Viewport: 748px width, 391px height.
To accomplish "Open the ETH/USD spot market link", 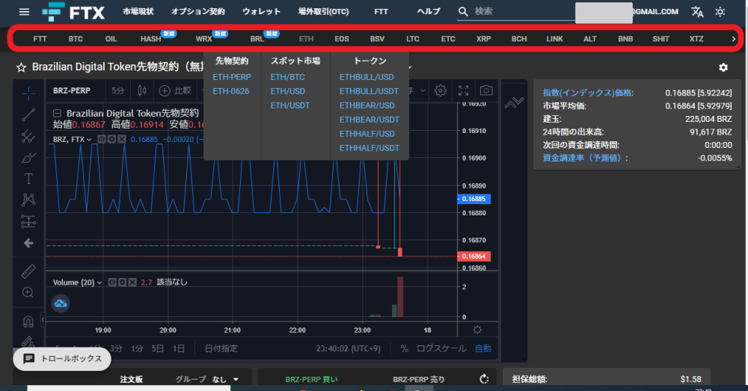I will point(288,91).
